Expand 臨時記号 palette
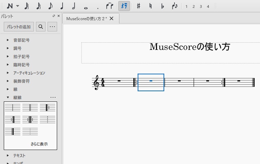Image resolution: width=260 pixels, height=164 pixels. point(8,65)
